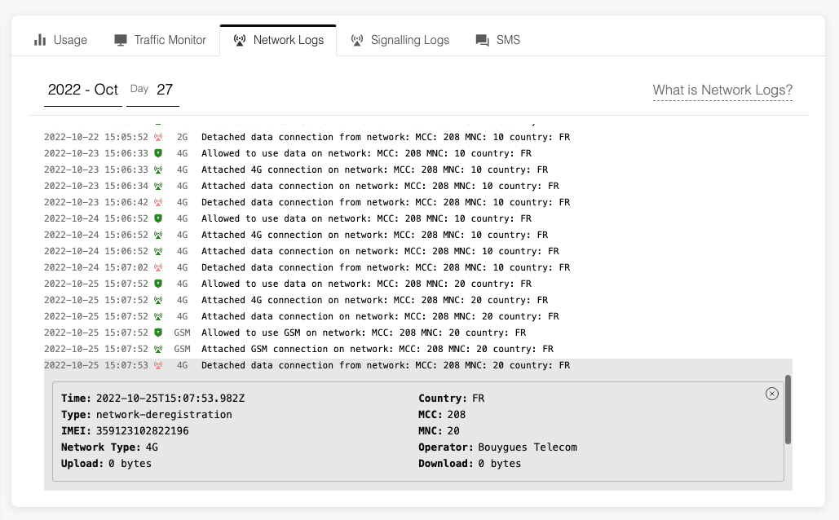The height and width of the screenshot is (520, 839).
Task: Click the antenna icon beside Signalling Logs
Action: tap(357, 39)
